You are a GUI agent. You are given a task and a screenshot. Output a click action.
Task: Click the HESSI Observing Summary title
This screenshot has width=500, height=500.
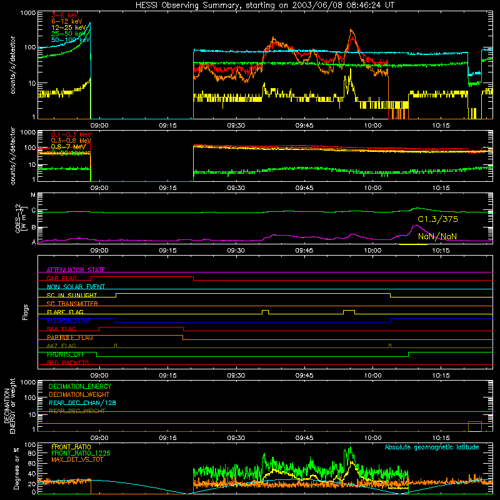[x=264, y=6]
